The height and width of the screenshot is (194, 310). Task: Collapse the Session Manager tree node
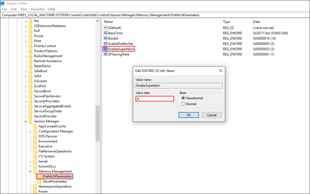point(26,121)
